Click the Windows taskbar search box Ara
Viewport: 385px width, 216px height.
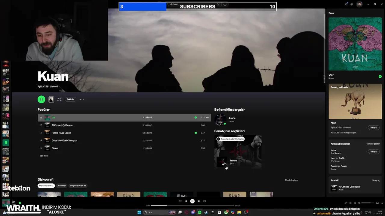click(159, 212)
